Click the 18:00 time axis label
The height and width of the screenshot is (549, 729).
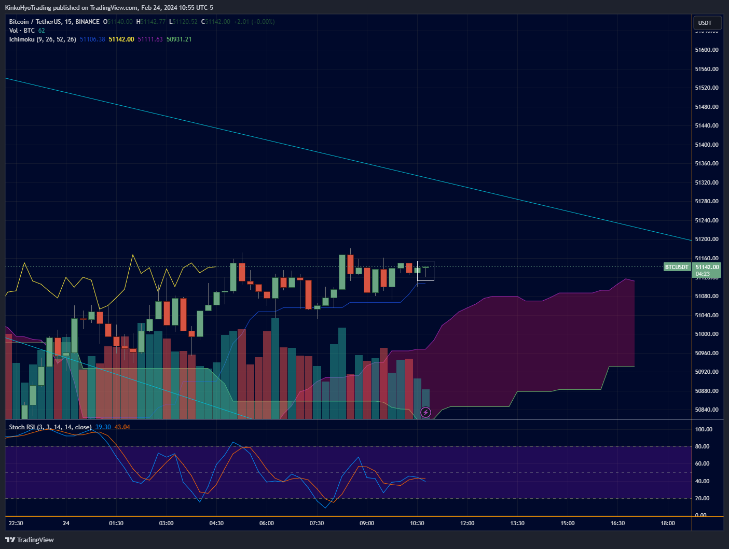pyautogui.click(x=668, y=523)
